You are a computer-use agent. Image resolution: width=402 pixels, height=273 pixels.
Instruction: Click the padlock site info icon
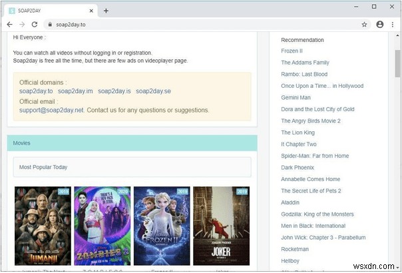coord(50,25)
